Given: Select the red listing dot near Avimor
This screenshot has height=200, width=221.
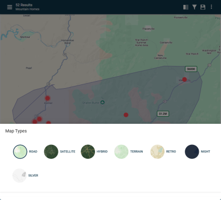Looking at the screenshot, I should (x=48, y=98).
